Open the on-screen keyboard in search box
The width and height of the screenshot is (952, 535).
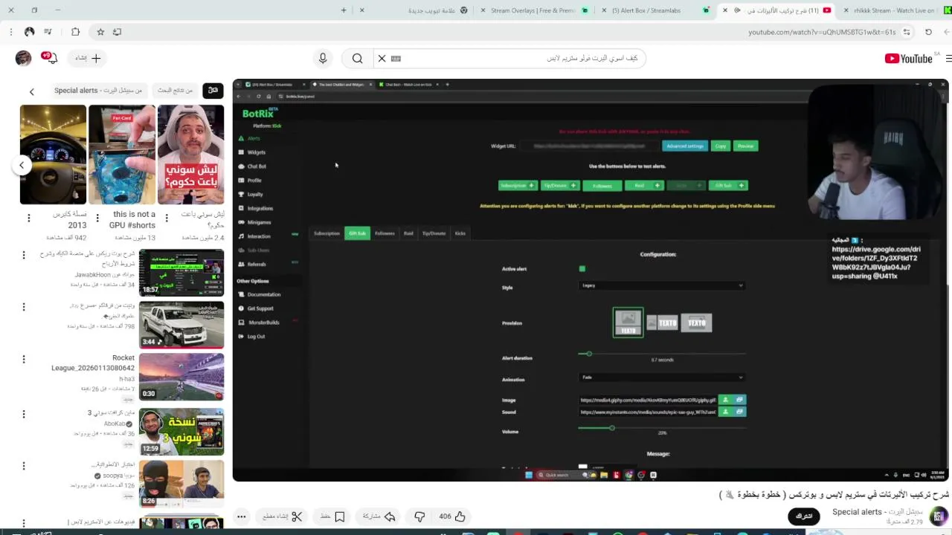pos(396,58)
